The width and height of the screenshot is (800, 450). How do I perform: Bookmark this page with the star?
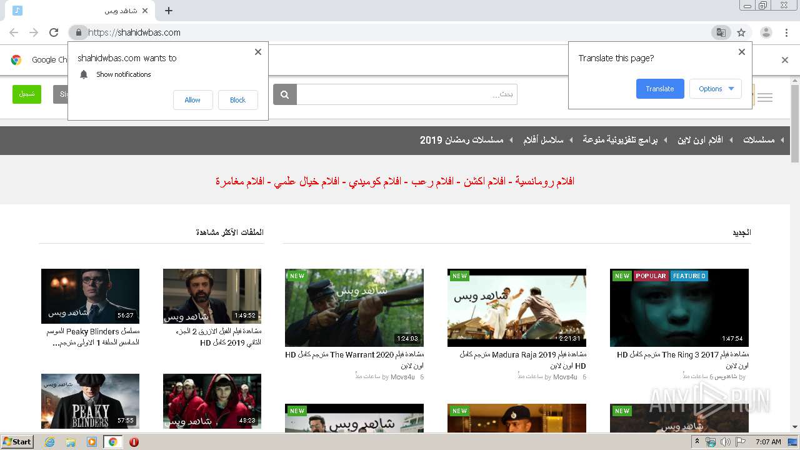coord(741,32)
